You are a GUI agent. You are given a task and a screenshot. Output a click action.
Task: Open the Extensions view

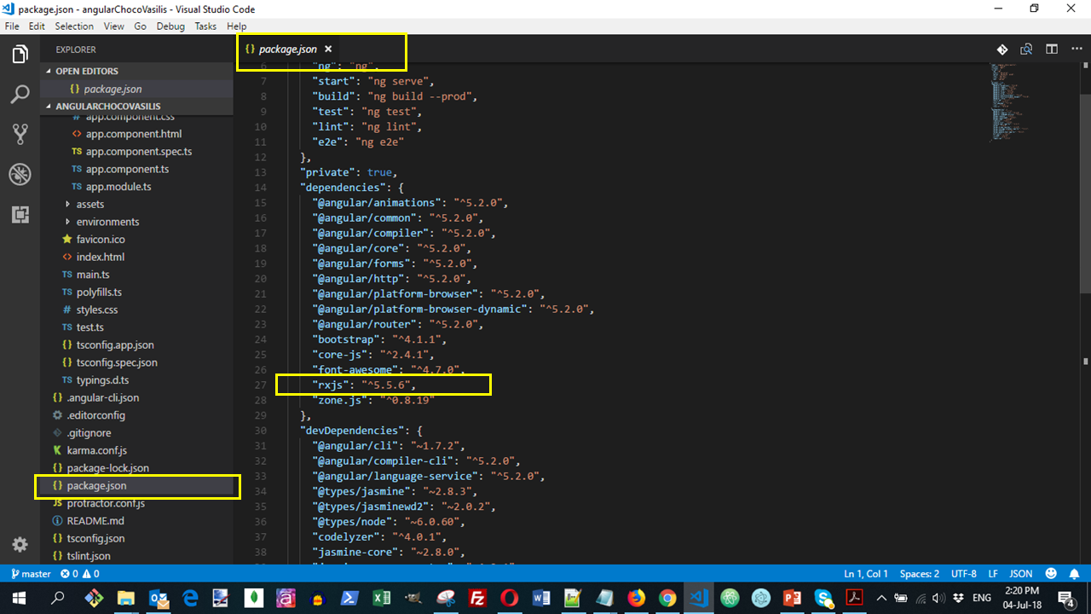[20, 214]
